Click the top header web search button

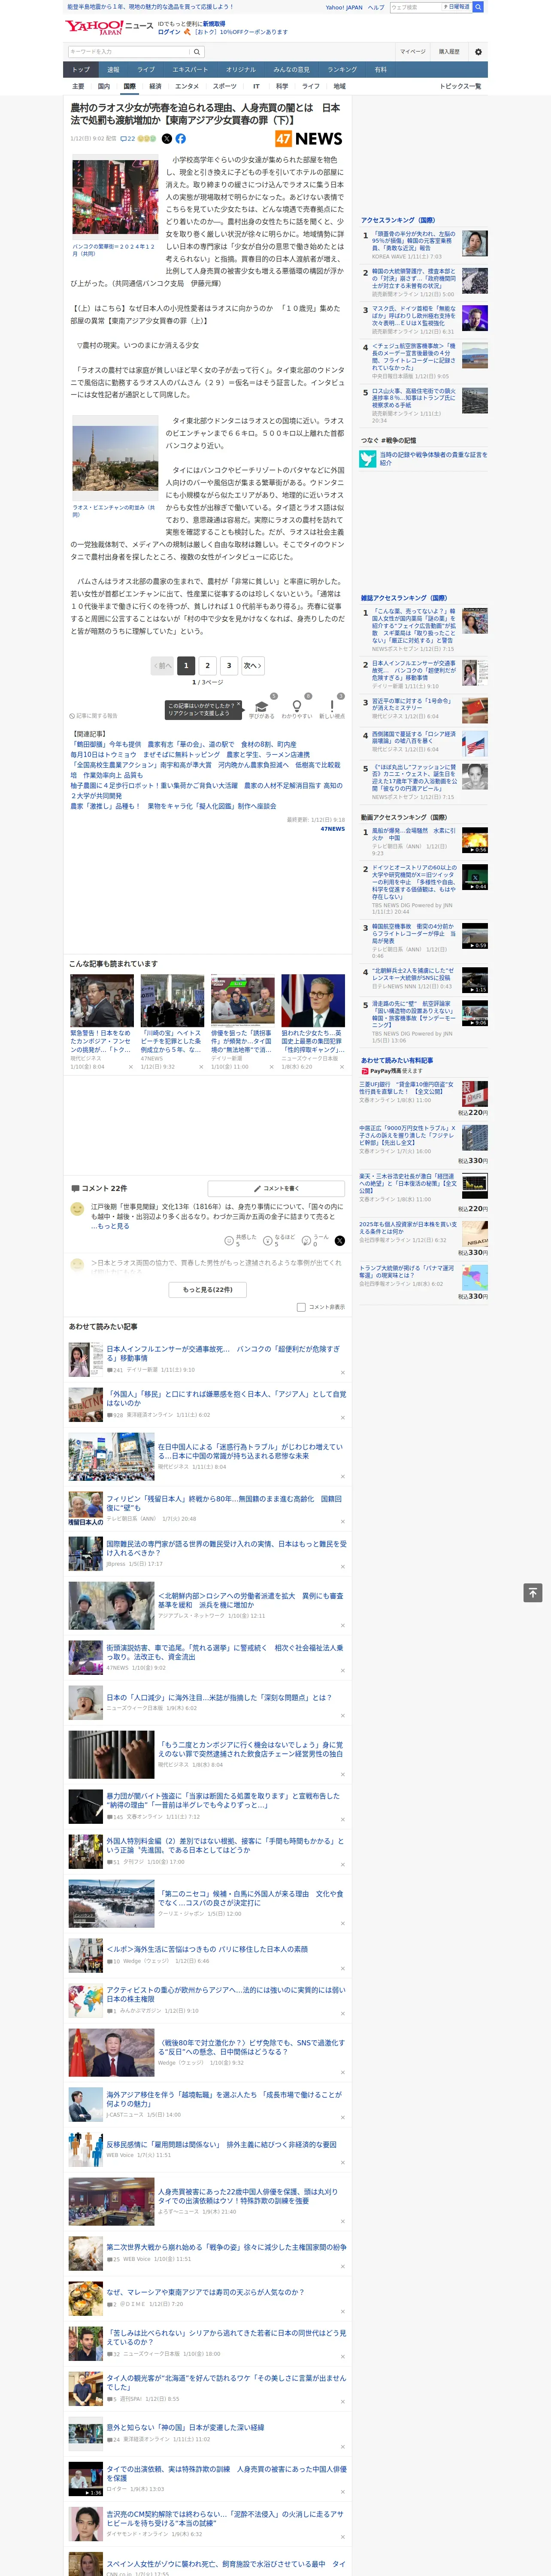478,7
